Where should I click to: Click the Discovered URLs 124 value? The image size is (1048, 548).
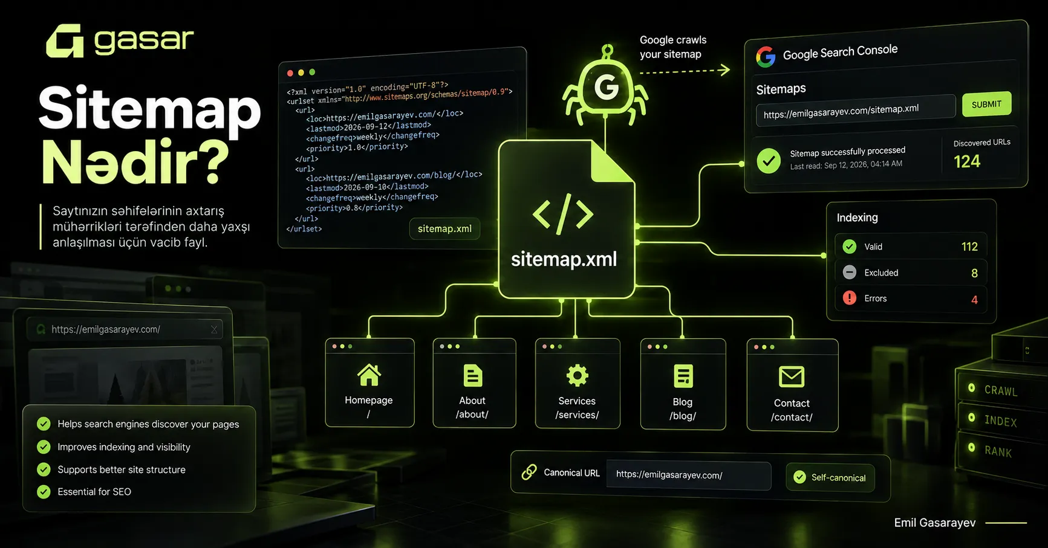pyautogui.click(x=967, y=161)
